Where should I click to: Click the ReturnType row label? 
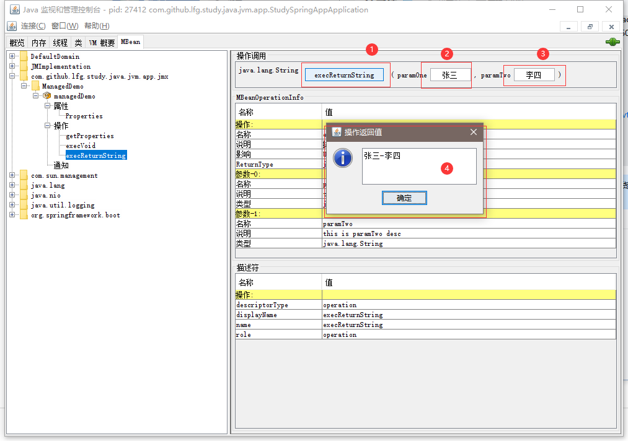(254, 164)
